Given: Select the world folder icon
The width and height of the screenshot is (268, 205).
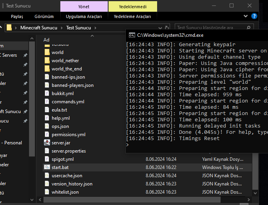Looking at the screenshot, I should coord(47,52).
